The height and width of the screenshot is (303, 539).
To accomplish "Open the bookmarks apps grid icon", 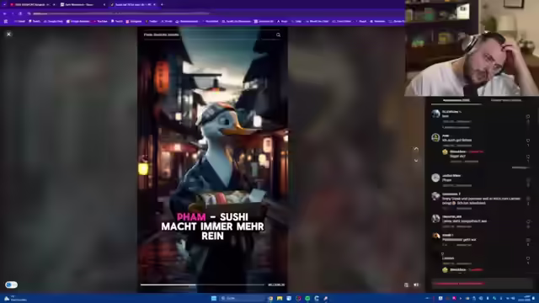I will (x=6, y=21).
